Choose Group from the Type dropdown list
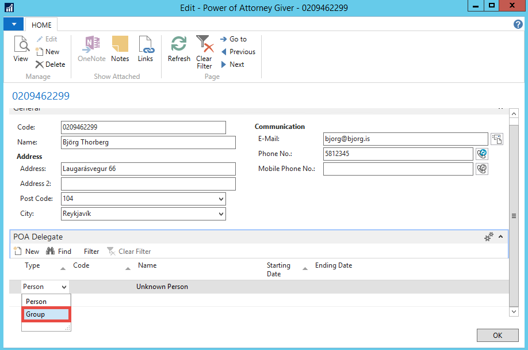This screenshot has height=350, width=528. coord(45,314)
